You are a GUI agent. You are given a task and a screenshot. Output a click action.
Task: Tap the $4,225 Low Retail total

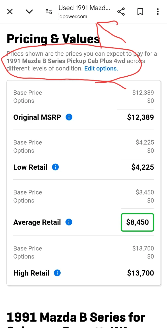coord(142,167)
